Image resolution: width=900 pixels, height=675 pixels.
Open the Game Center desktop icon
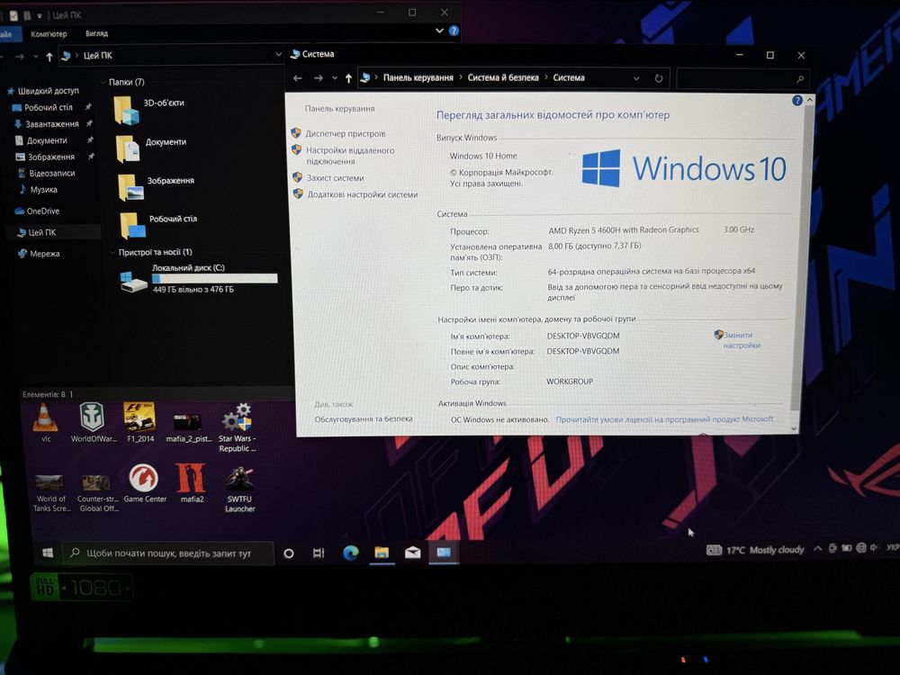click(x=145, y=484)
